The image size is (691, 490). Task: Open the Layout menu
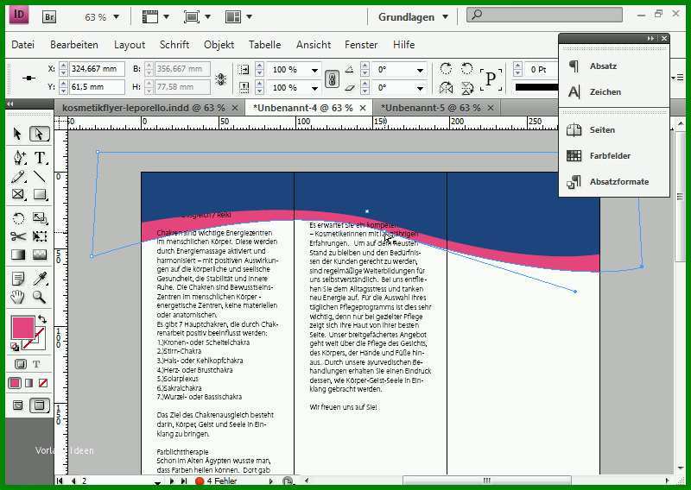tap(130, 45)
